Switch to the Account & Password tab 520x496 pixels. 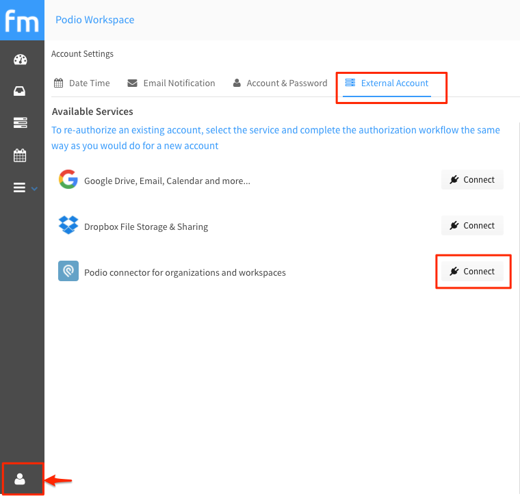click(x=281, y=83)
